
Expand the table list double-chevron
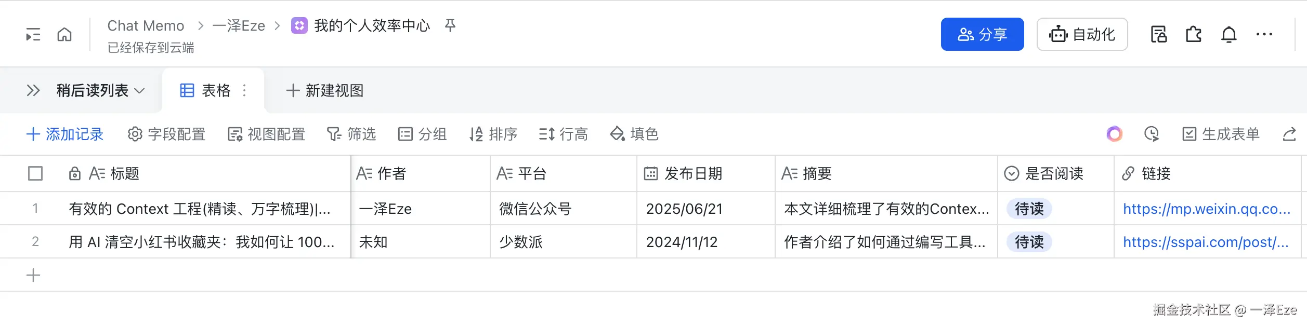tap(33, 91)
